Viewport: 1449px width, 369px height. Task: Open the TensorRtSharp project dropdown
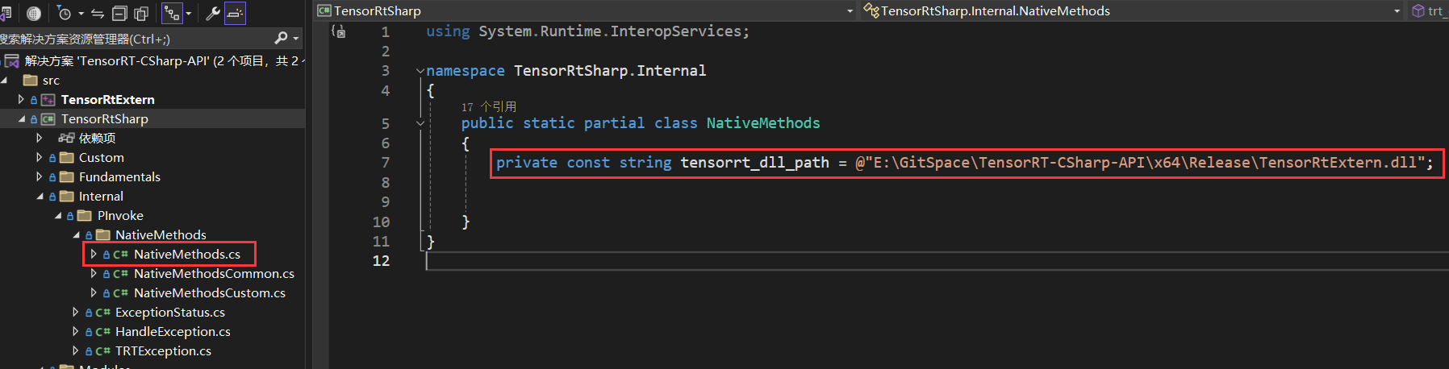[850, 11]
